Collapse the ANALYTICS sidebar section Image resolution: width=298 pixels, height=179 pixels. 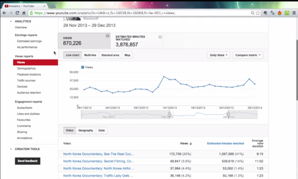pos(11,22)
